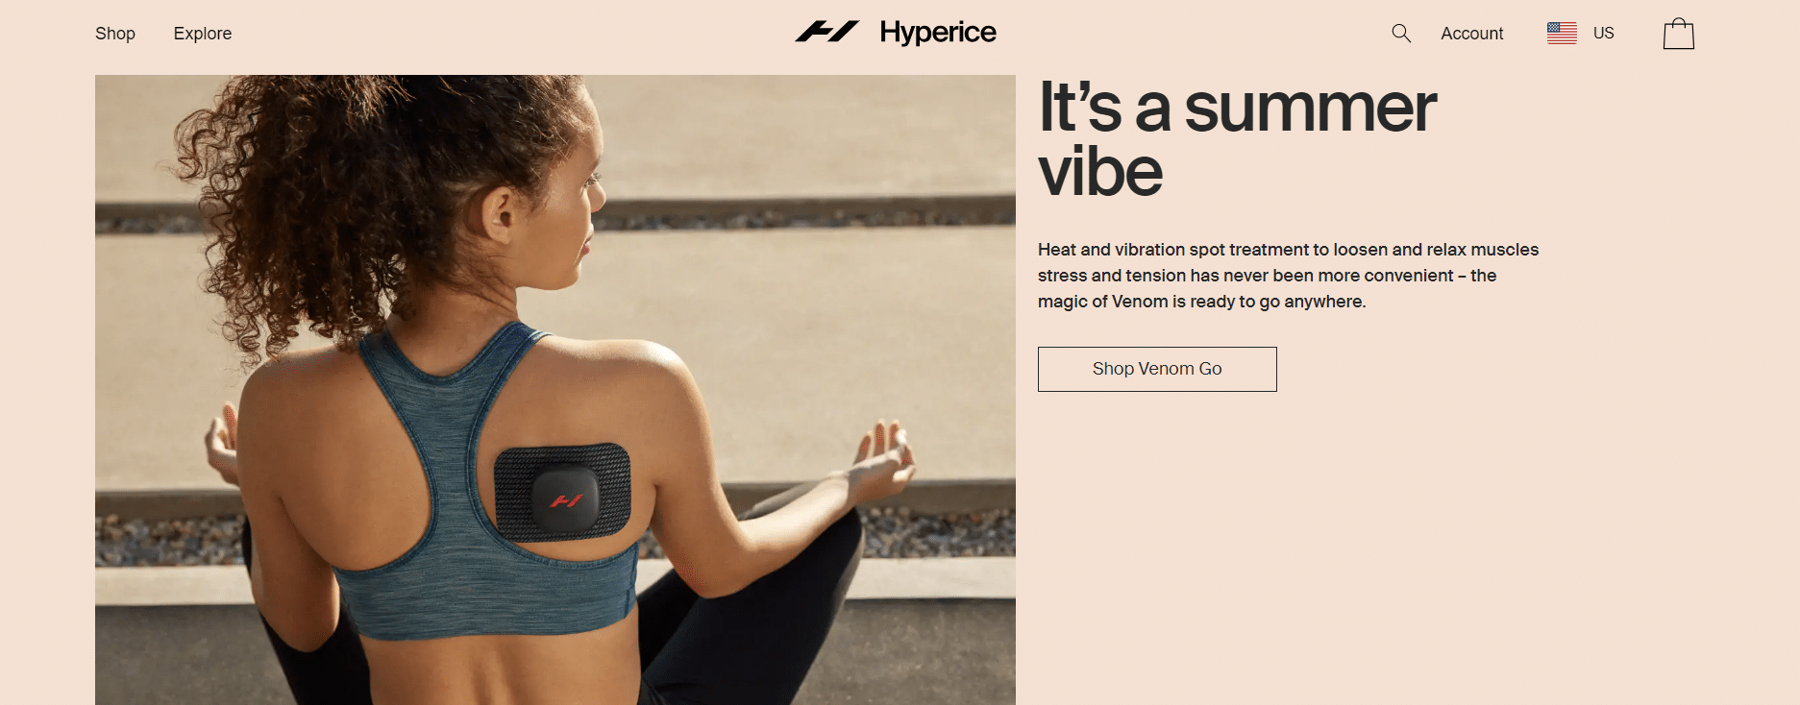The width and height of the screenshot is (1800, 705).
Task: Click the "It's a summer" headline line
Action: pos(1237,107)
